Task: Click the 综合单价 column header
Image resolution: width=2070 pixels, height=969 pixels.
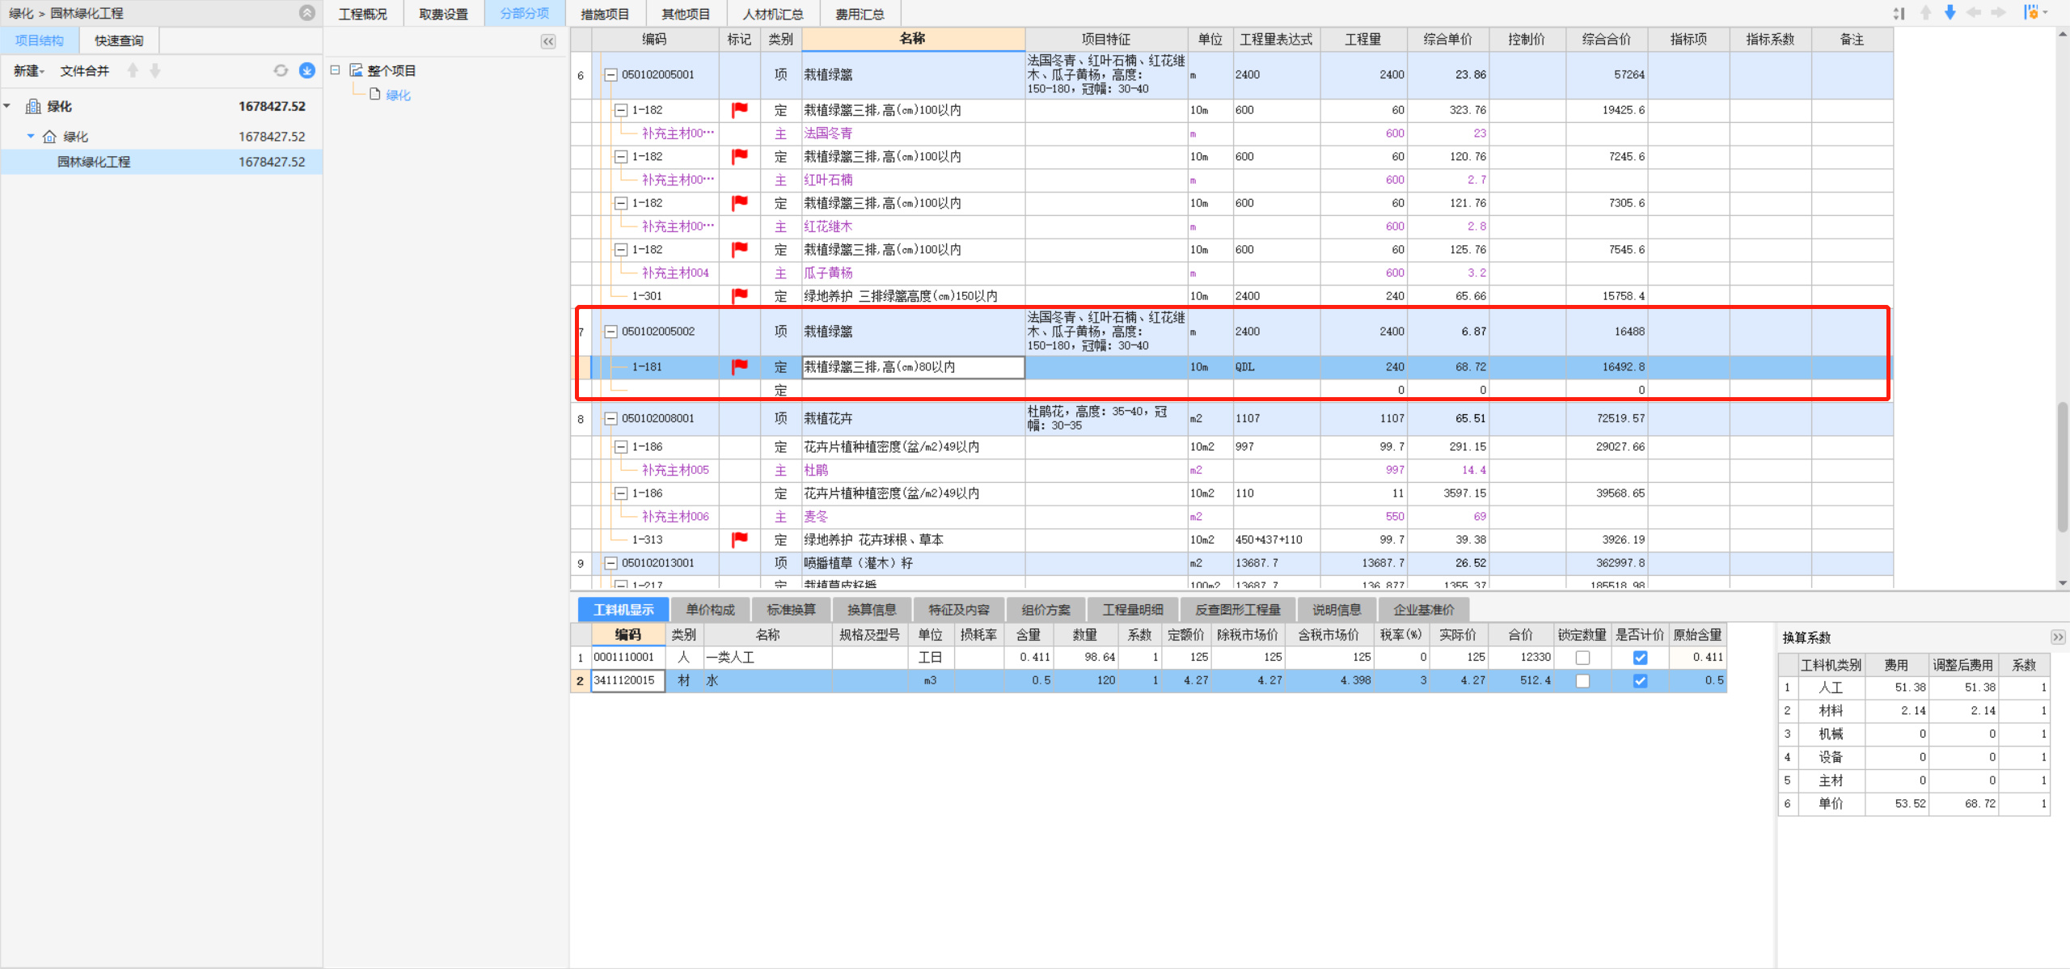Action: [x=1448, y=39]
